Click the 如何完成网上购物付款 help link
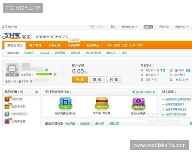 click(x=178, y=99)
